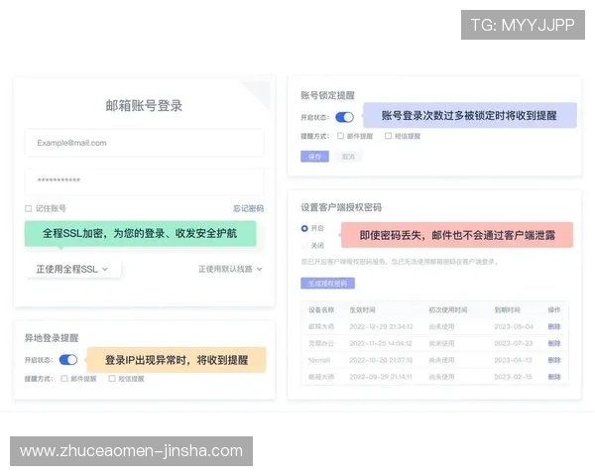Image resolution: width=595 pixels, height=476 pixels.
Task: Click the 生效时间 column header
Action: point(362,309)
